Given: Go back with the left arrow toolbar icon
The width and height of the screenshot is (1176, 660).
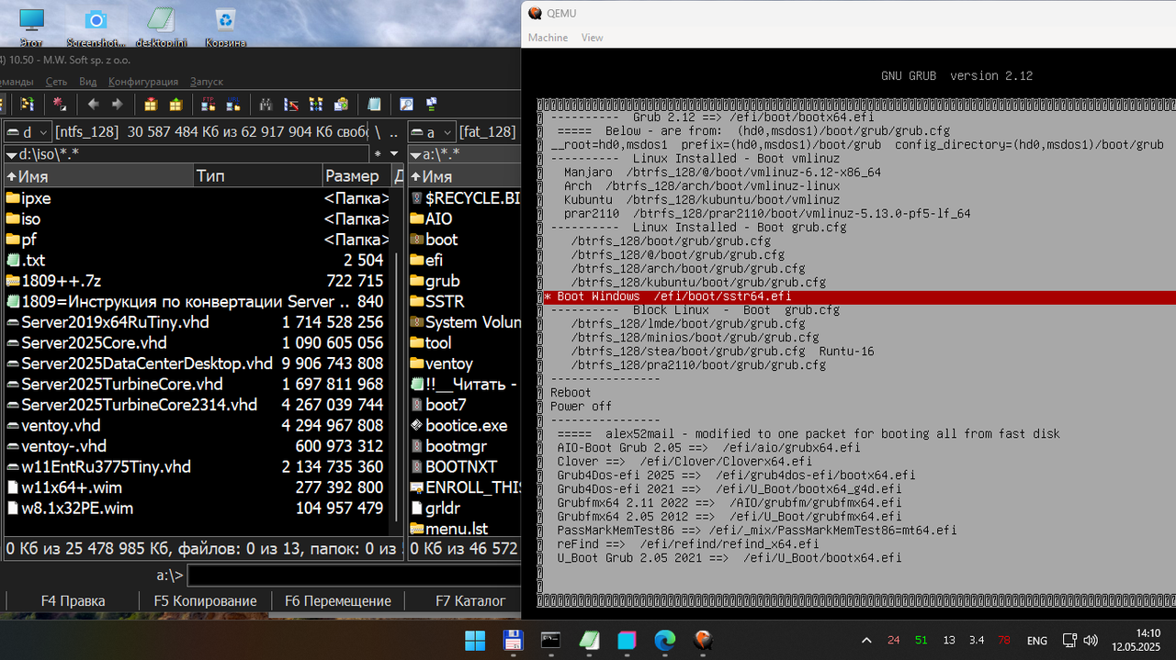Looking at the screenshot, I should pos(93,104).
